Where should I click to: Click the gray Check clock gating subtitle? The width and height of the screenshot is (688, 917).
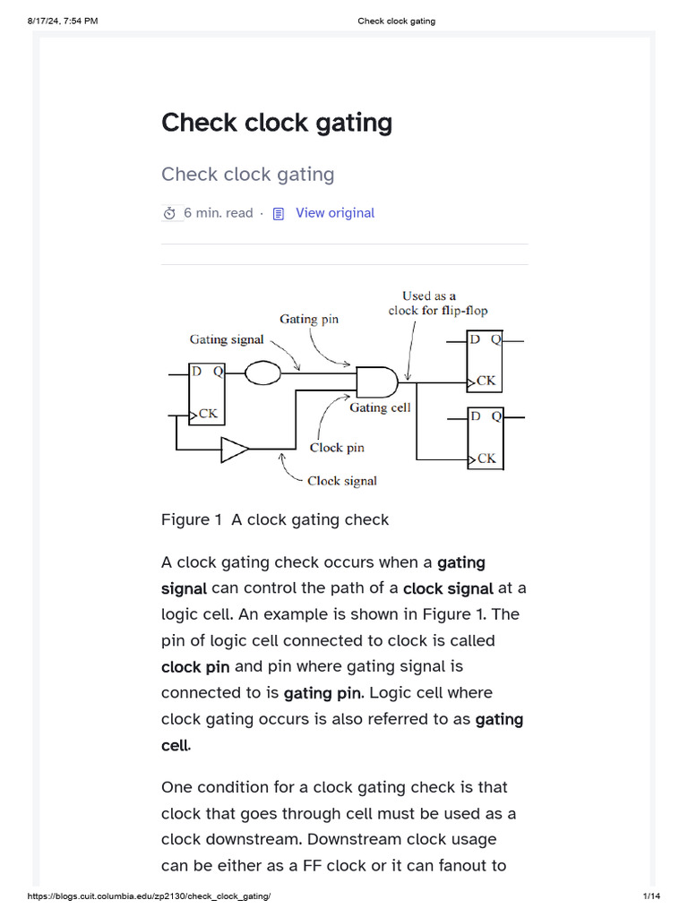tap(247, 174)
